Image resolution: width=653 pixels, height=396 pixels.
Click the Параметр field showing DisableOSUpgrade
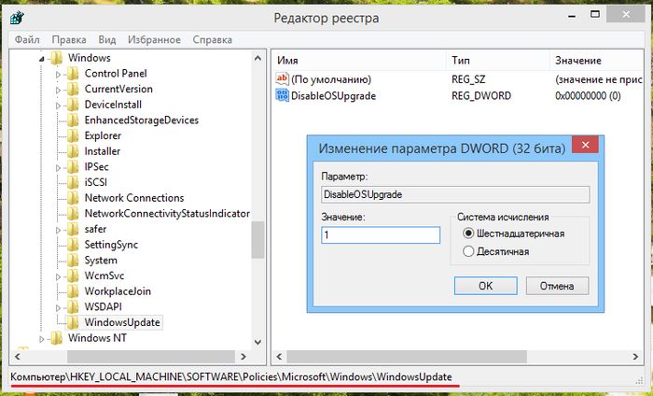click(x=455, y=194)
